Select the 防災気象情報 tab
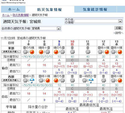Viewport: 125px width, 113px height. 50,9
